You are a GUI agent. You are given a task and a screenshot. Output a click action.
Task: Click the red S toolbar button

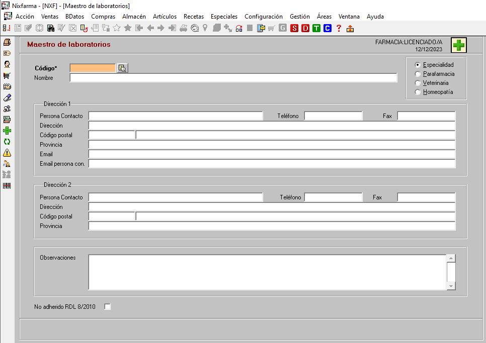[x=294, y=28]
